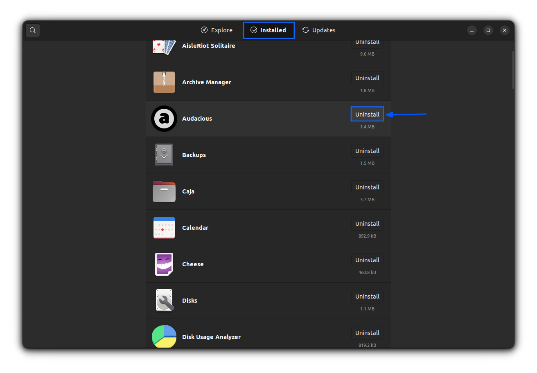Open the Updates tab
The width and height of the screenshot is (537, 373).
[319, 30]
